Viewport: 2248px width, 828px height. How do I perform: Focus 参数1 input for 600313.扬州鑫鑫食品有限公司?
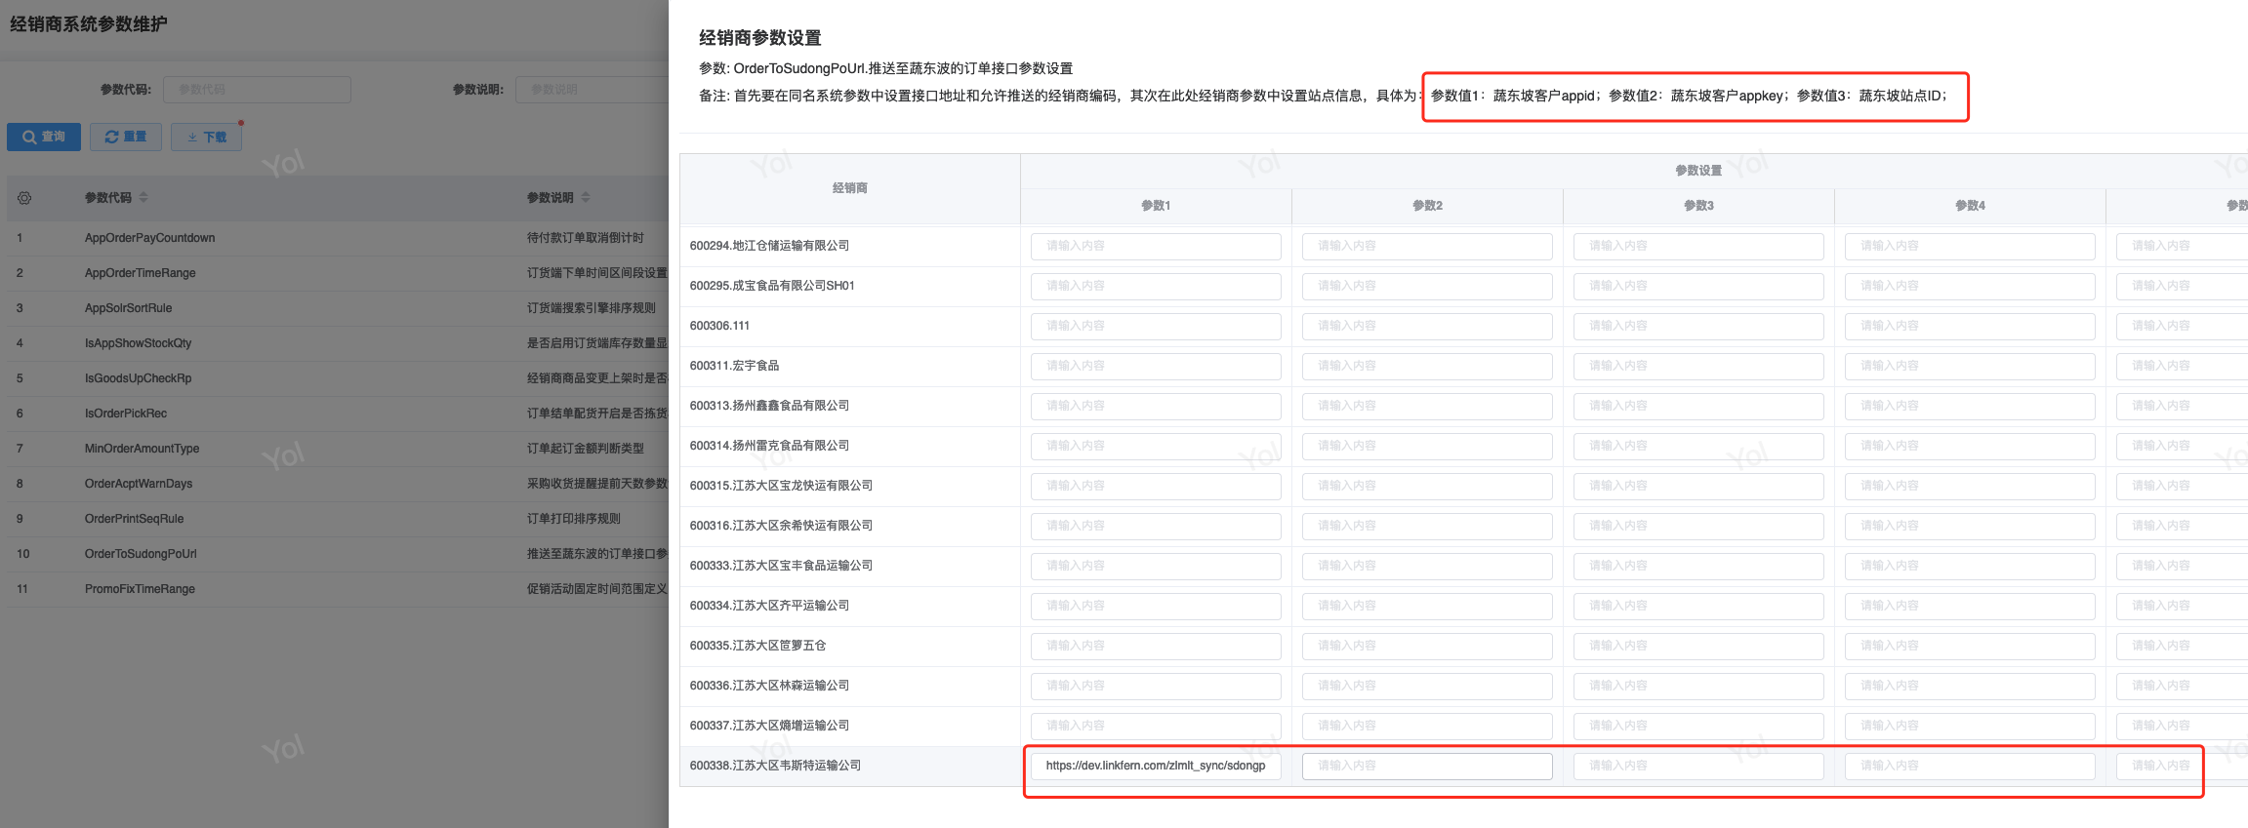[x=1156, y=406]
